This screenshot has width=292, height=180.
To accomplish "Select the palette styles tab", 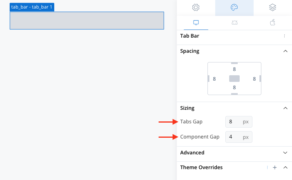I will 234,7.
